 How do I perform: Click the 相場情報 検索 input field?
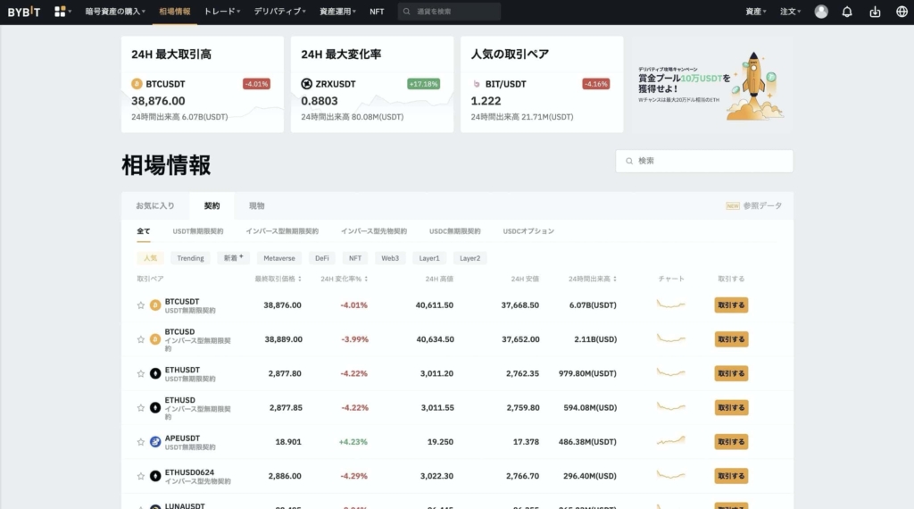click(704, 161)
